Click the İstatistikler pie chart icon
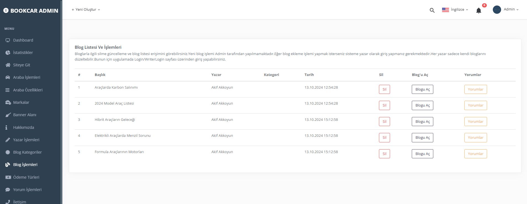 point(8,53)
